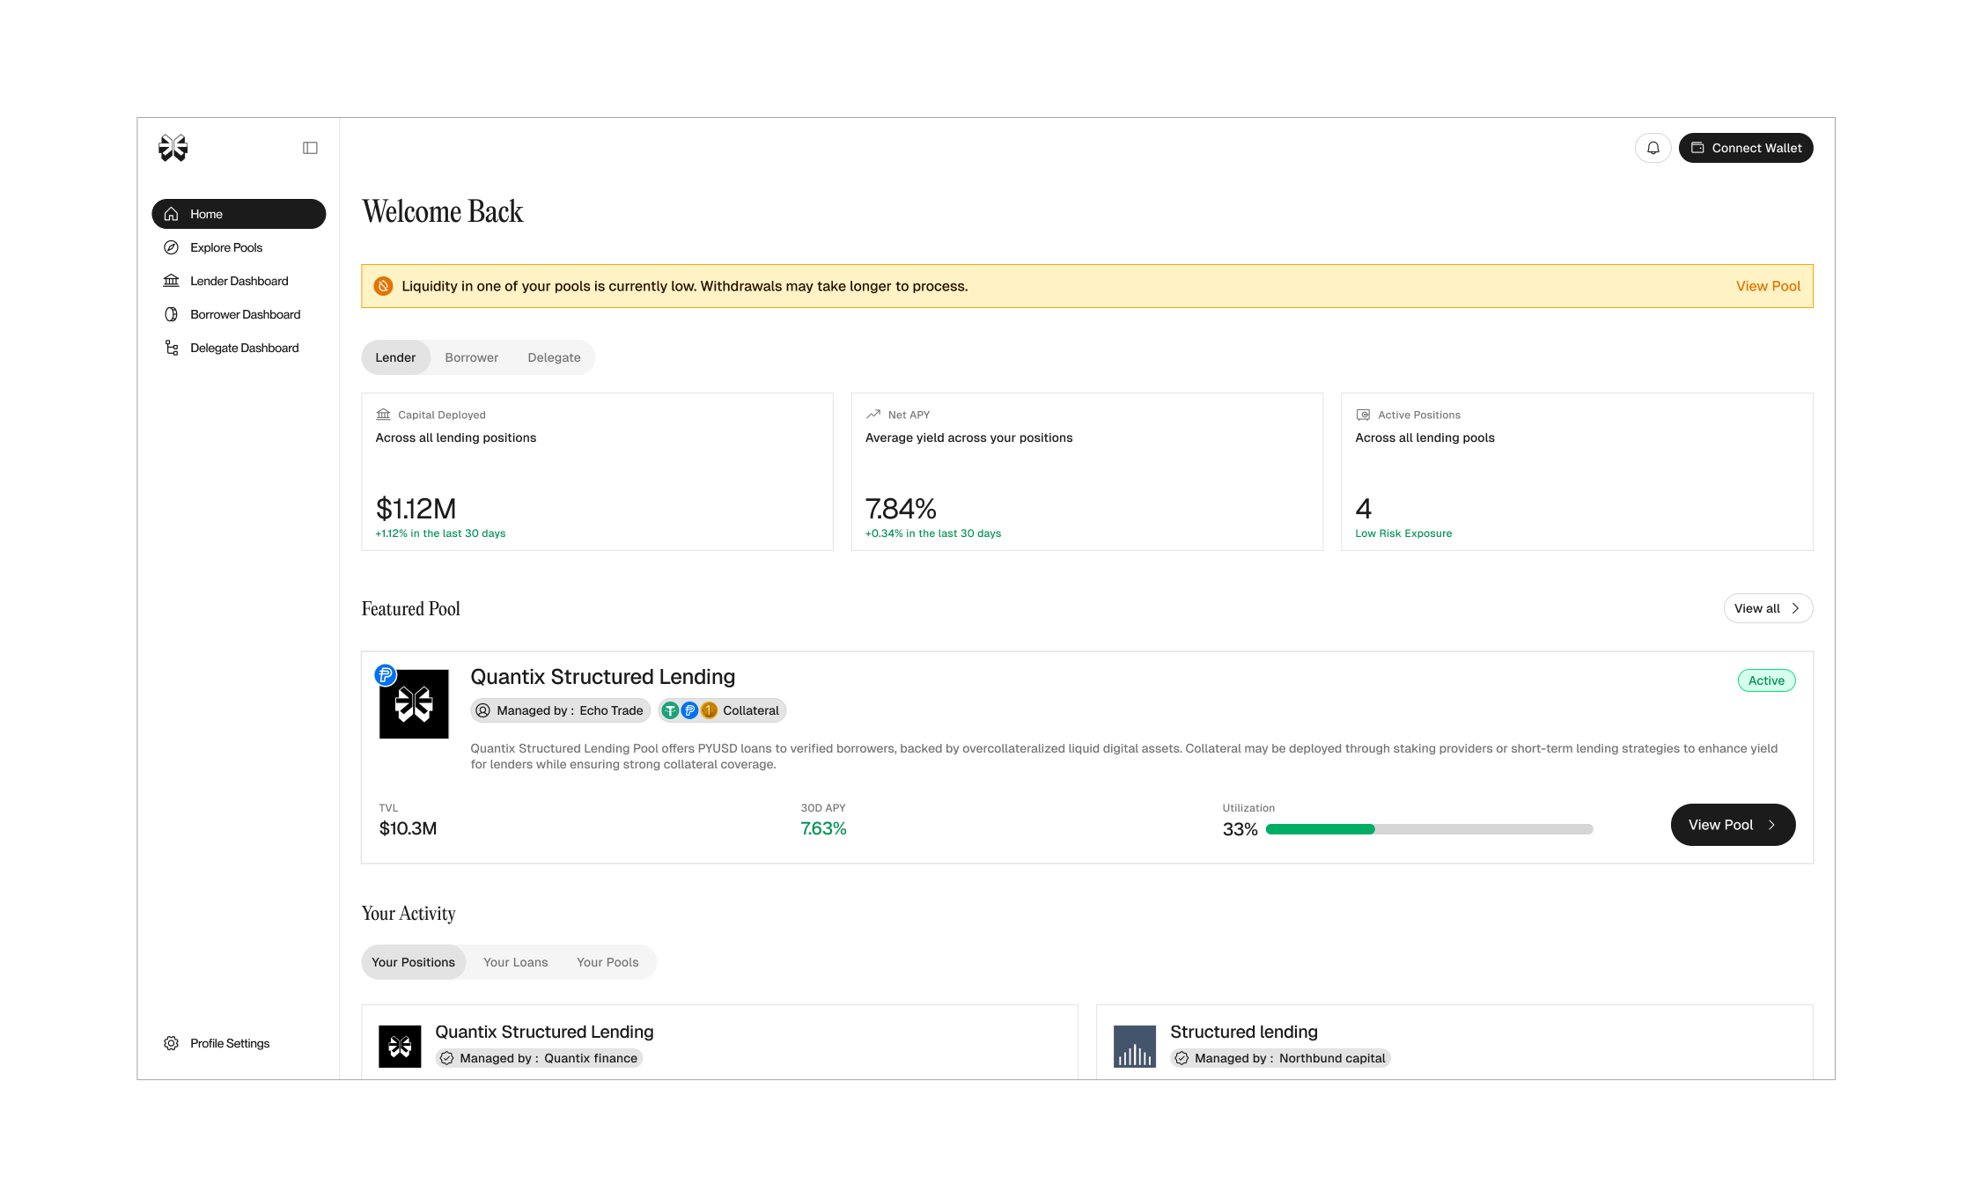The image size is (1973, 1198).
Task: Open Featured Pool Quantix logo thumbnail
Action: 414,704
